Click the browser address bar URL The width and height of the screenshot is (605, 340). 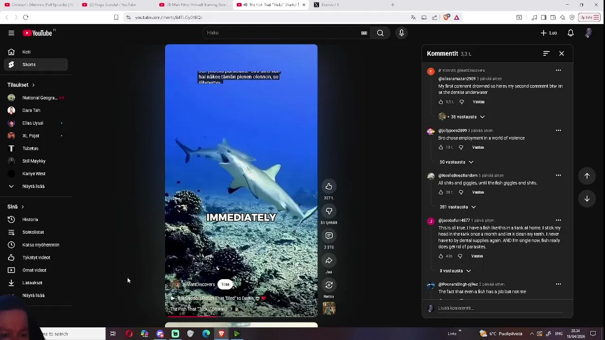click(169, 17)
